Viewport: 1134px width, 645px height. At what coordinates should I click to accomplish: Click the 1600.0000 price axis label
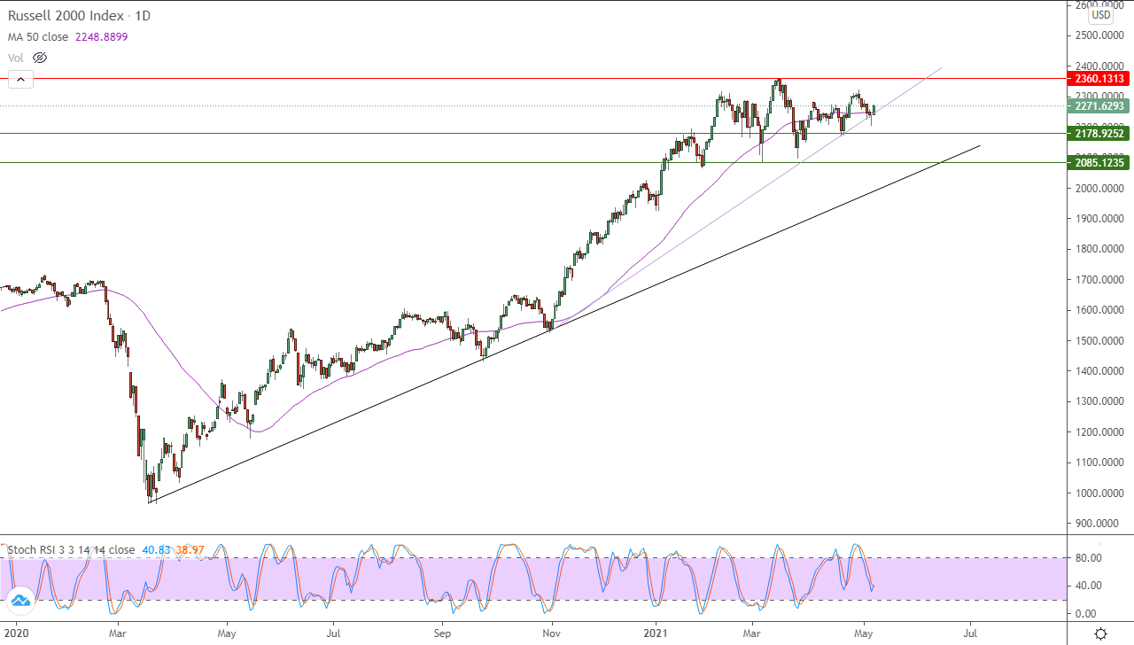(x=1099, y=310)
